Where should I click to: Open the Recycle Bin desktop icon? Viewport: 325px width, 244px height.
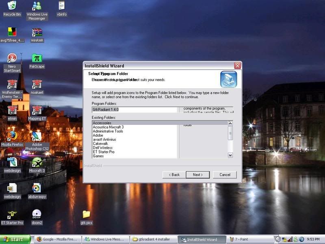pos(12,6)
